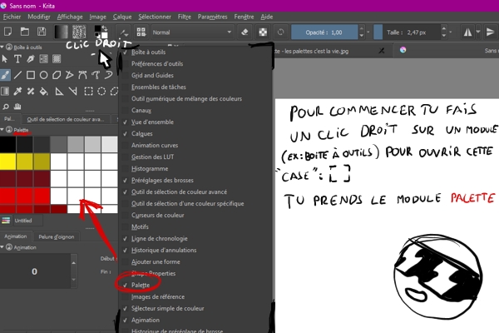Open dropdown arrow next to Taille slider

tap(451, 32)
